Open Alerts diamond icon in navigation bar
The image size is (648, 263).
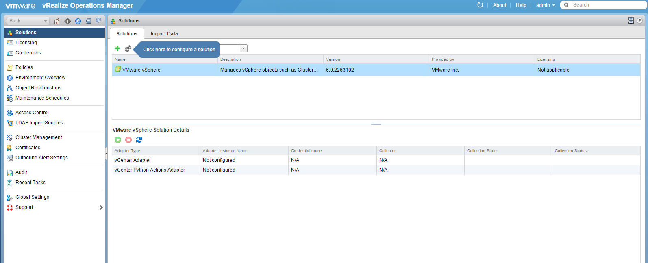[x=67, y=21]
